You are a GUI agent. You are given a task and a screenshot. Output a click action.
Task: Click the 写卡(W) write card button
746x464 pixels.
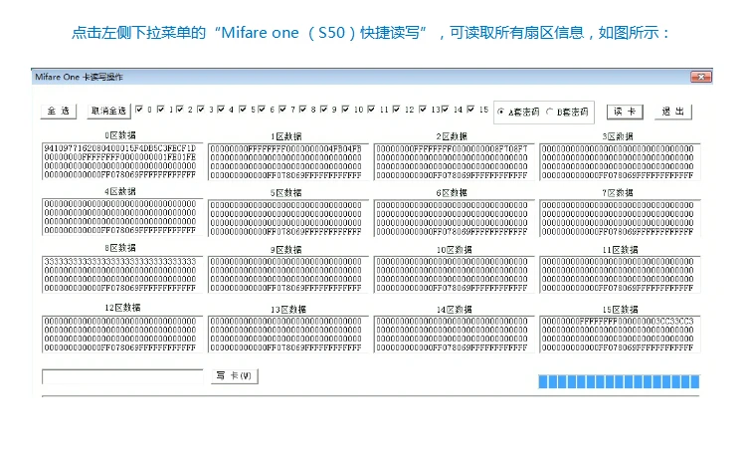pyautogui.click(x=234, y=375)
